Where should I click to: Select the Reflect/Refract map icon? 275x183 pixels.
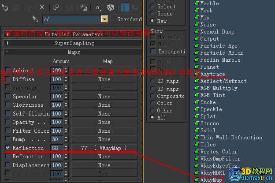[x=197, y=81]
